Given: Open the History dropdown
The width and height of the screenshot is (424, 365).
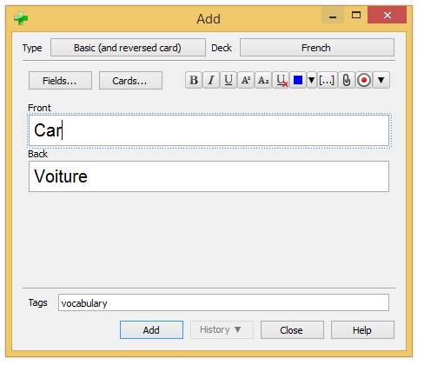Looking at the screenshot, I should point(222,329).
